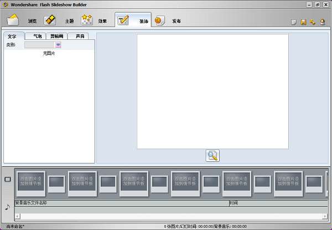Select the 文字 text sub-tab
332x230 pixels.
pyautogui.click(x=13, y=36)
